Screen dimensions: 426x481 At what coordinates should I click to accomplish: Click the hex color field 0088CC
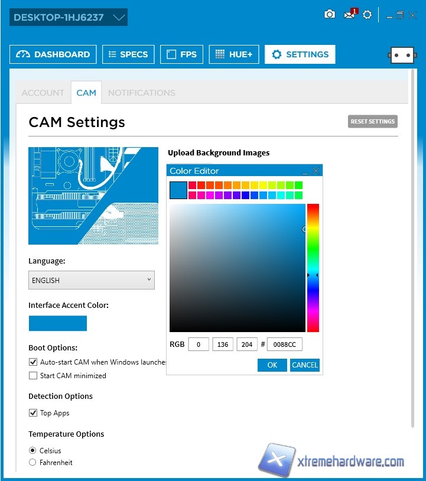284,344
